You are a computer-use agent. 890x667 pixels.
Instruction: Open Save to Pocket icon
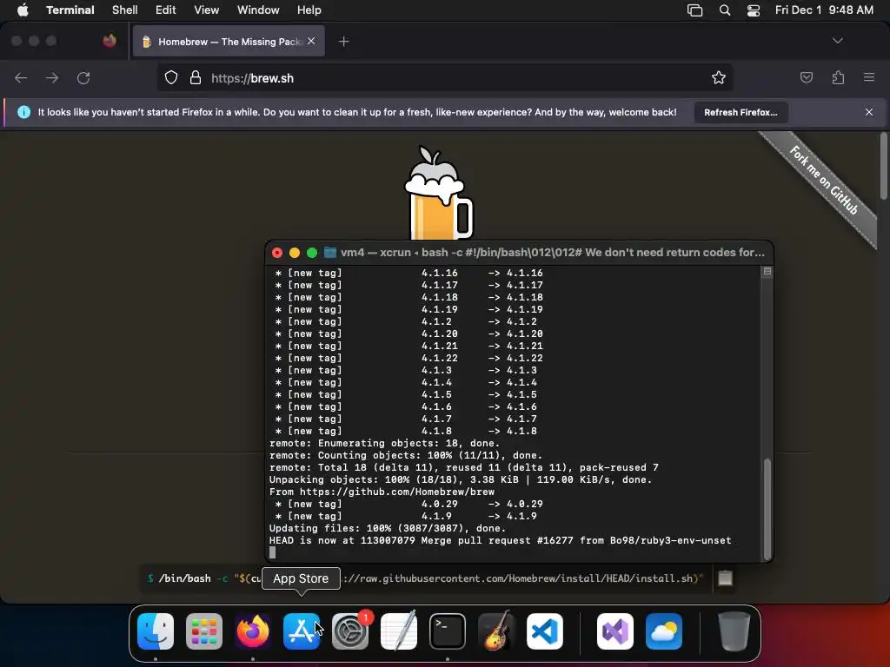pyautogui.click(x=806, y=77)
